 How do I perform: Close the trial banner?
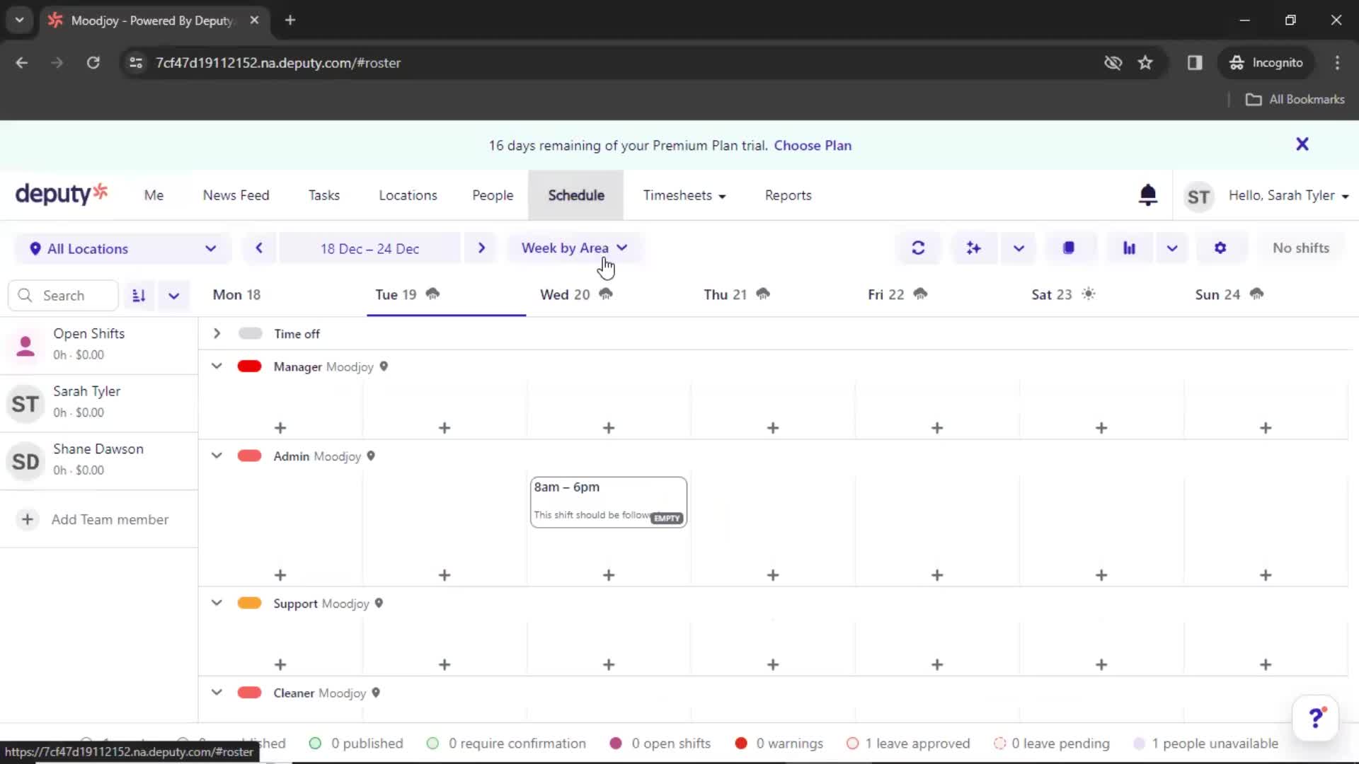[x=1302, y=144]
